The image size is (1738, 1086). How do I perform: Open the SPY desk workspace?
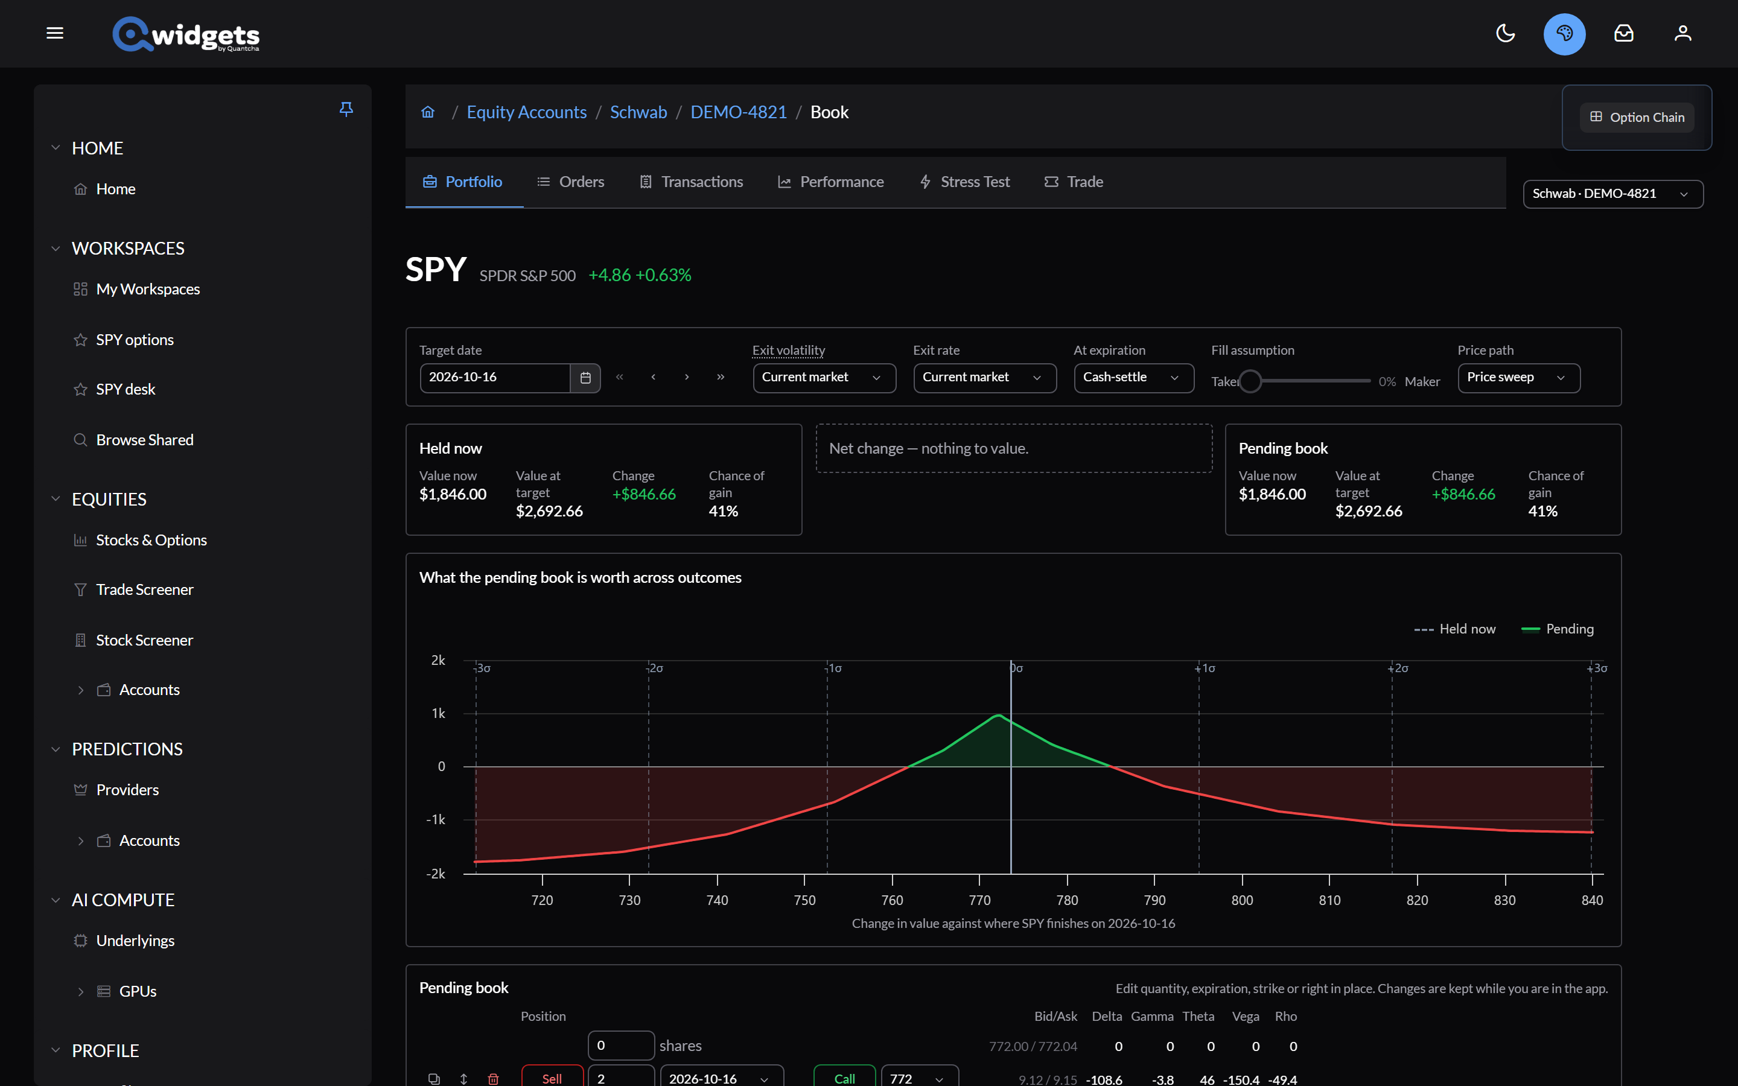point(125,389)
